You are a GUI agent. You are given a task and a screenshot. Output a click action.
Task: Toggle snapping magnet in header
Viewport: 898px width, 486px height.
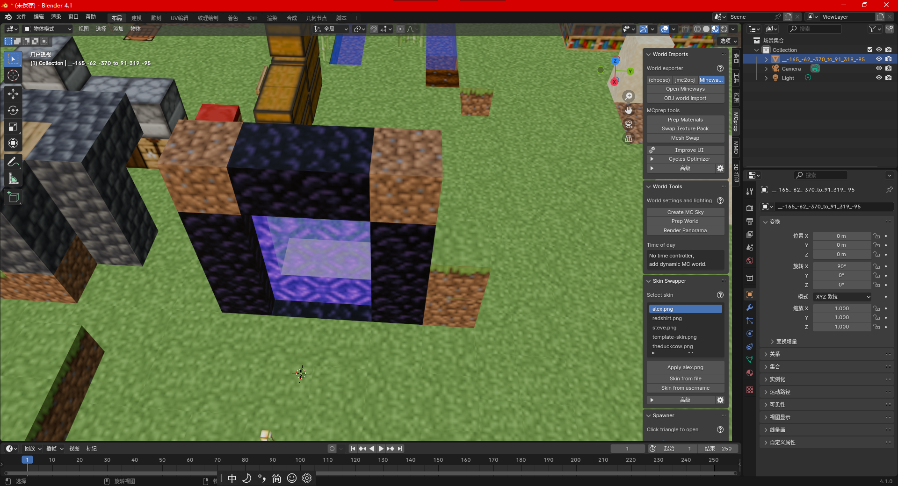(374, 29)
